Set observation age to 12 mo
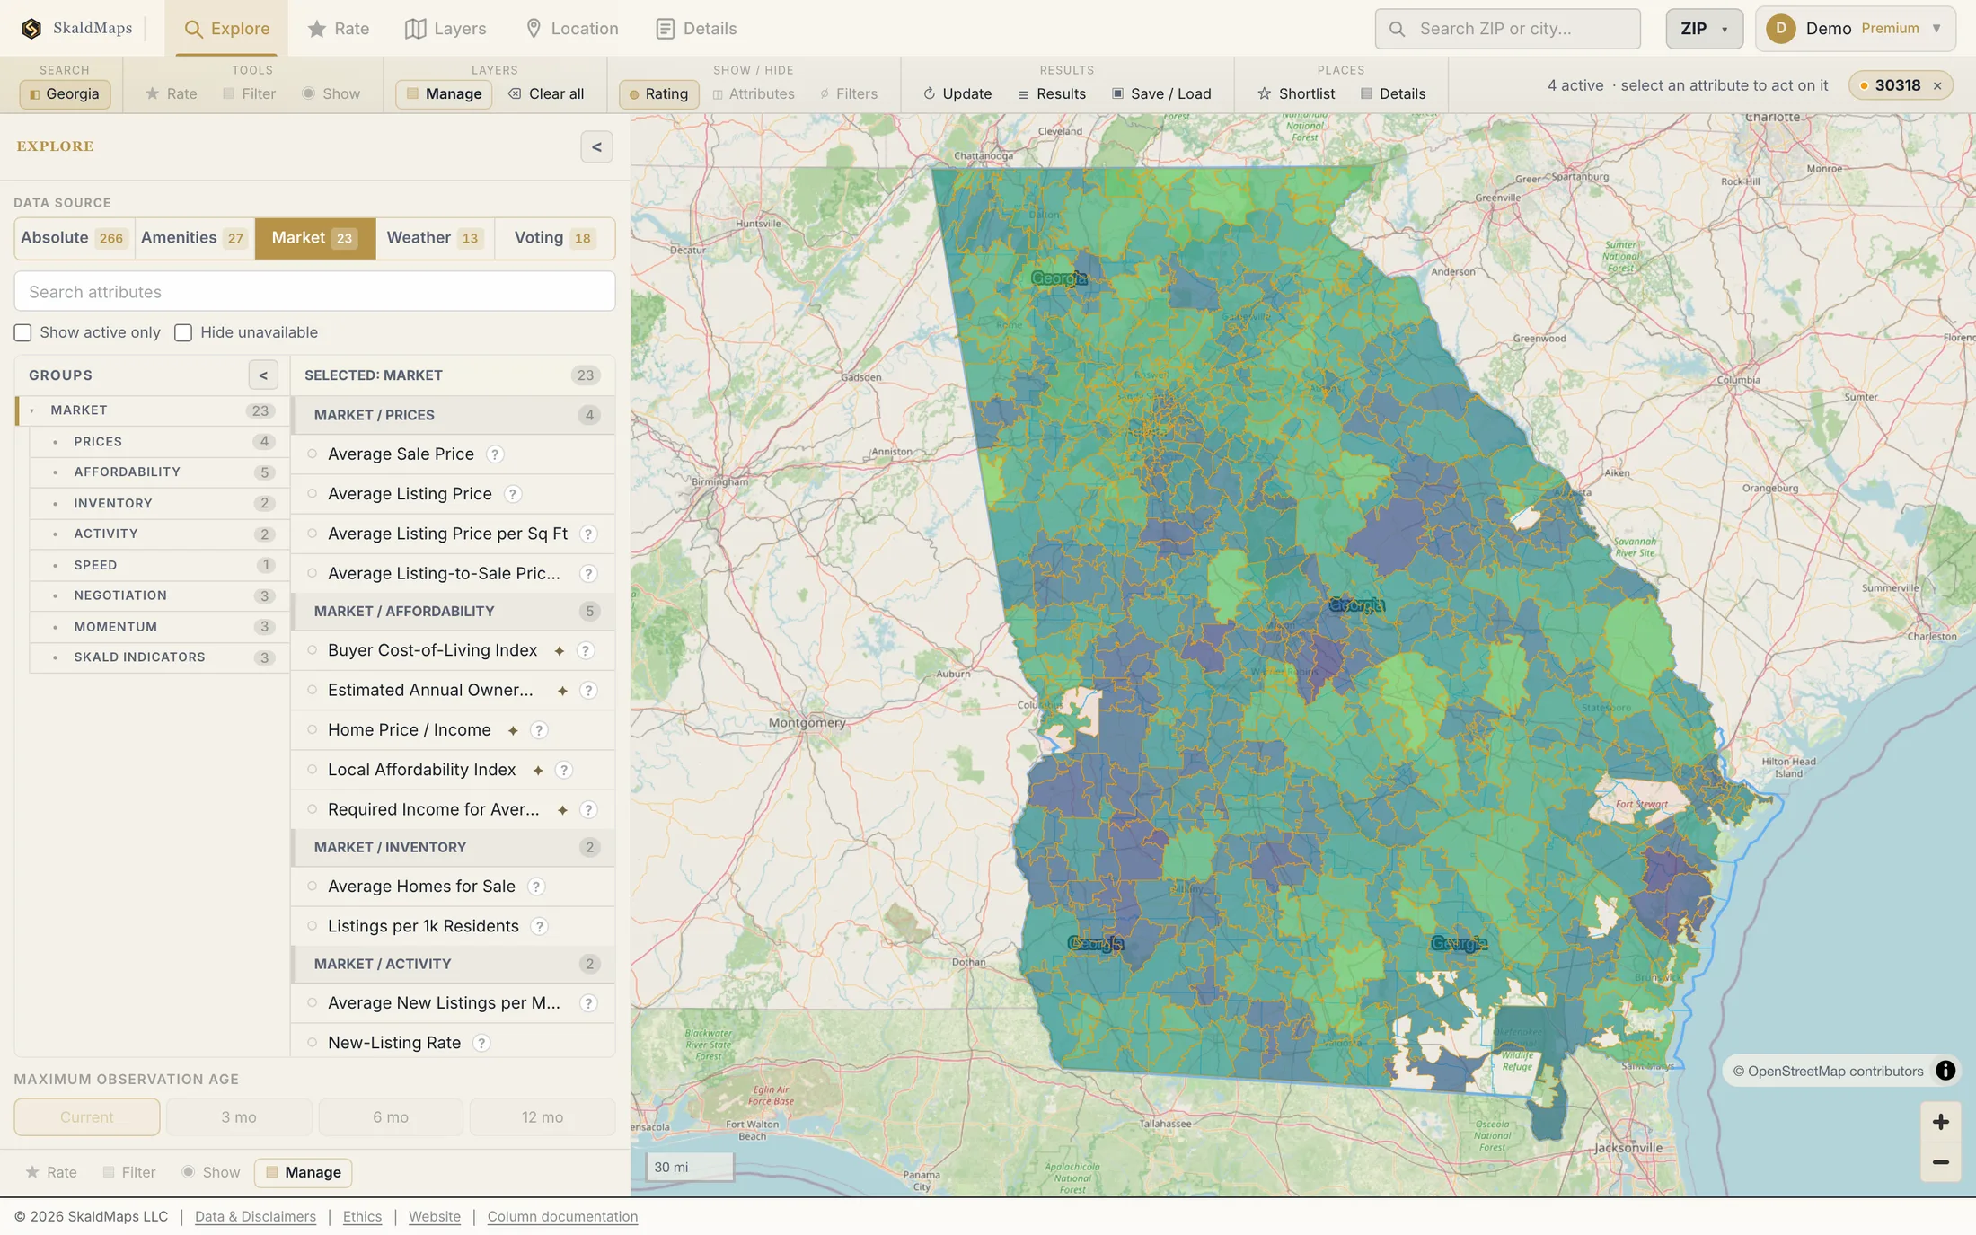 [x=543, y=1117]
